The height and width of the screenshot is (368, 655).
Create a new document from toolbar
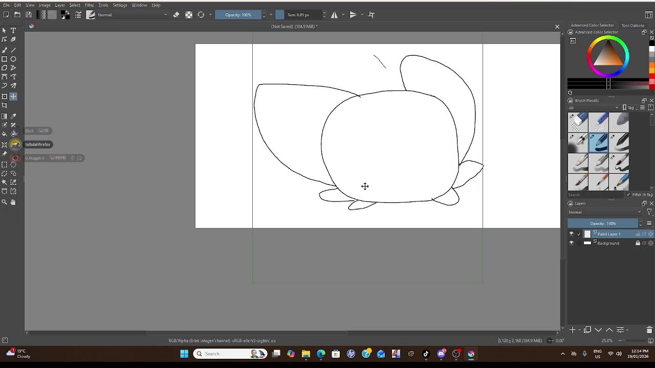(x=6, y=15)
